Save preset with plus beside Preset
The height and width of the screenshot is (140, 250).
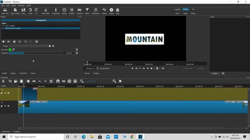50,46
